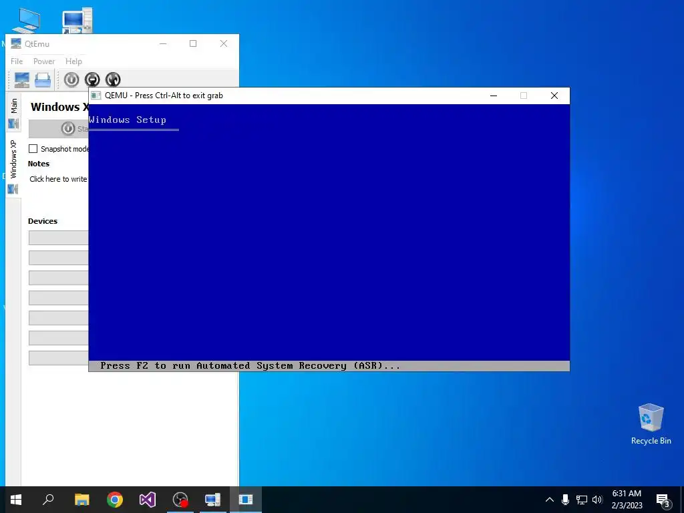
Task: Close the QtEmu window
Action: (x=223, y=43)
